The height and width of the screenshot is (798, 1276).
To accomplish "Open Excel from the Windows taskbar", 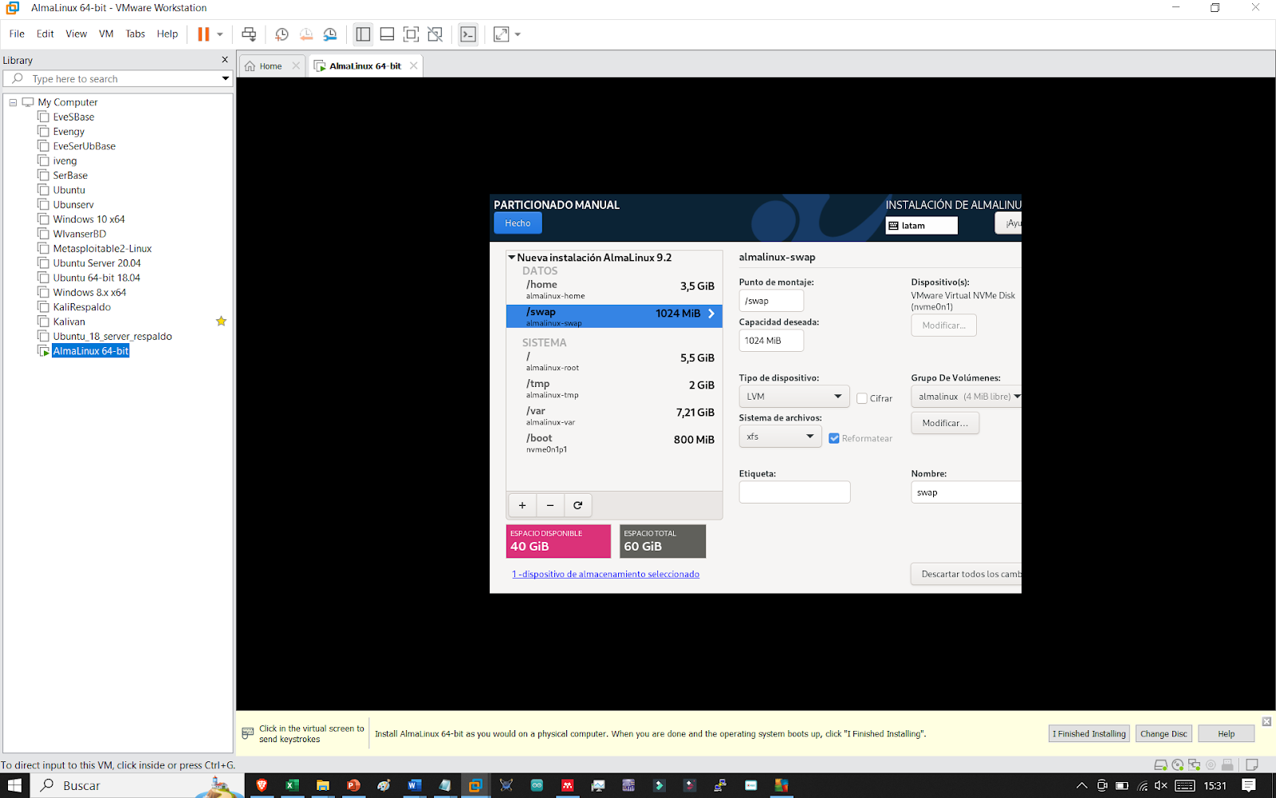I will coord(292,785).
